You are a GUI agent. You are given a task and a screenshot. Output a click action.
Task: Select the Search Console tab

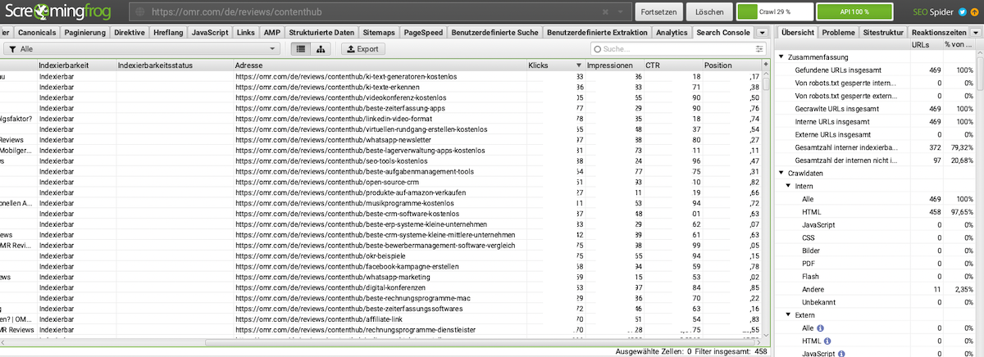pyautogui.click(x=722, y=32)
